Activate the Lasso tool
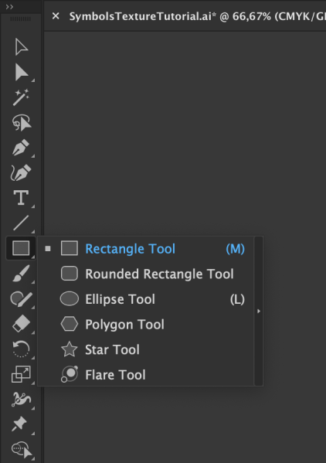The image size is (326, 463). coord(21,123)
